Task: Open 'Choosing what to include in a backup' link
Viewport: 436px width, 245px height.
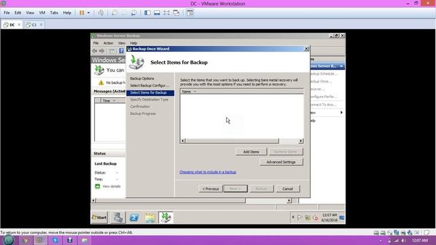Action: pos(208,172)
